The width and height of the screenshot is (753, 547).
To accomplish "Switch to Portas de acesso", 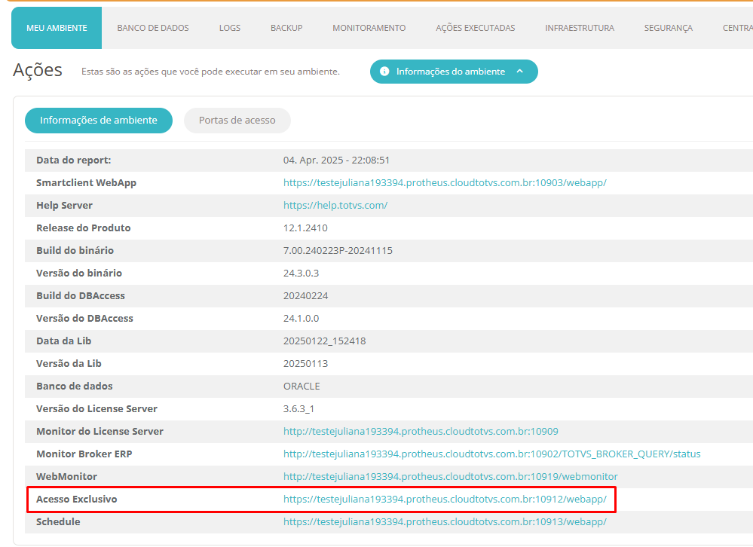I will point(237,121).
